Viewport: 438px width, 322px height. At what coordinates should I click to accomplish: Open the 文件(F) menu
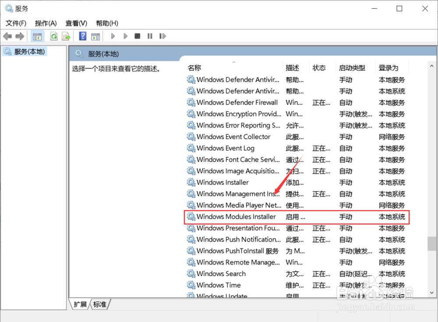pos(16,23)
